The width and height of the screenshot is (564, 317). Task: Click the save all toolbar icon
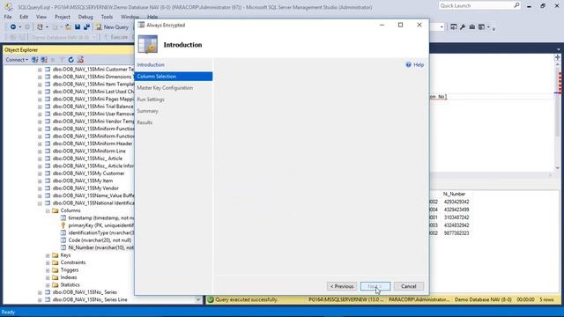click(x=86, y=27)
